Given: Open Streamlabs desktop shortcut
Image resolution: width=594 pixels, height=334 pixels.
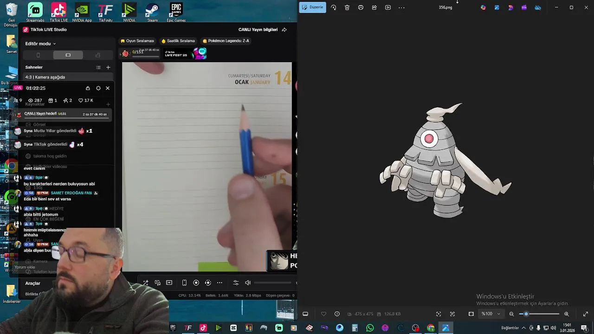Looking at the screenshot, I should [35, 13].
